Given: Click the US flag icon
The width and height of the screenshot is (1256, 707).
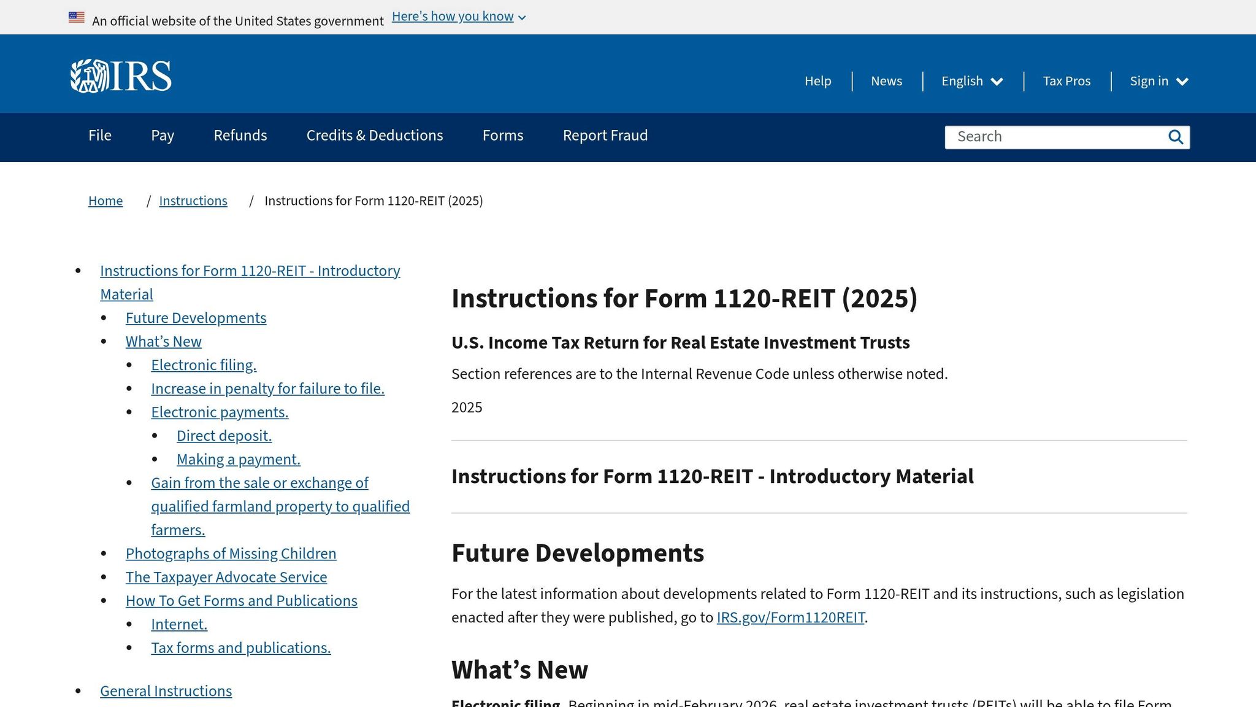Looking at the screenshot, I should coord(77,17).
